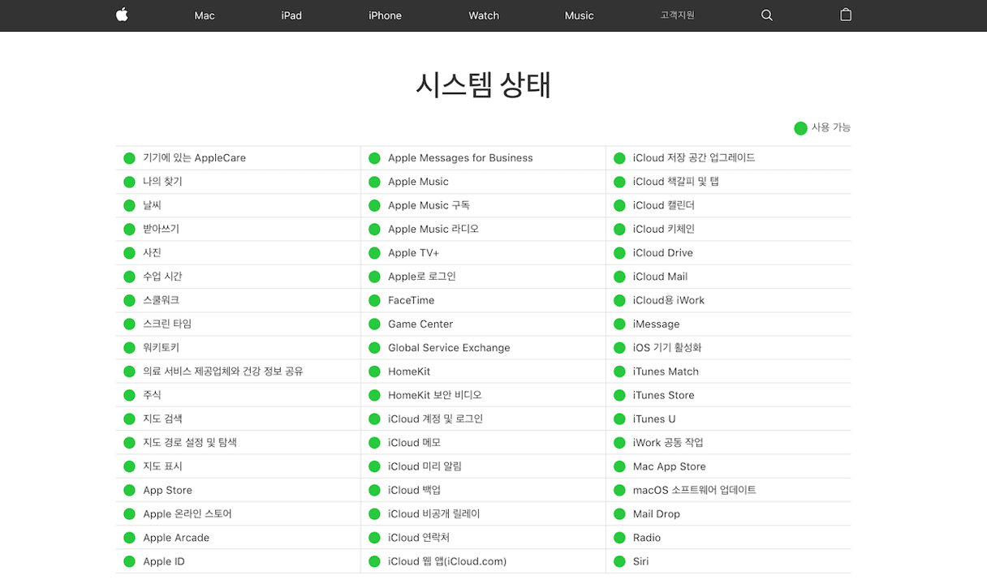The height and width of the screenshot is (584, 987).
Task: Click green indicator beside App Store
Action: tap(129, 490)
